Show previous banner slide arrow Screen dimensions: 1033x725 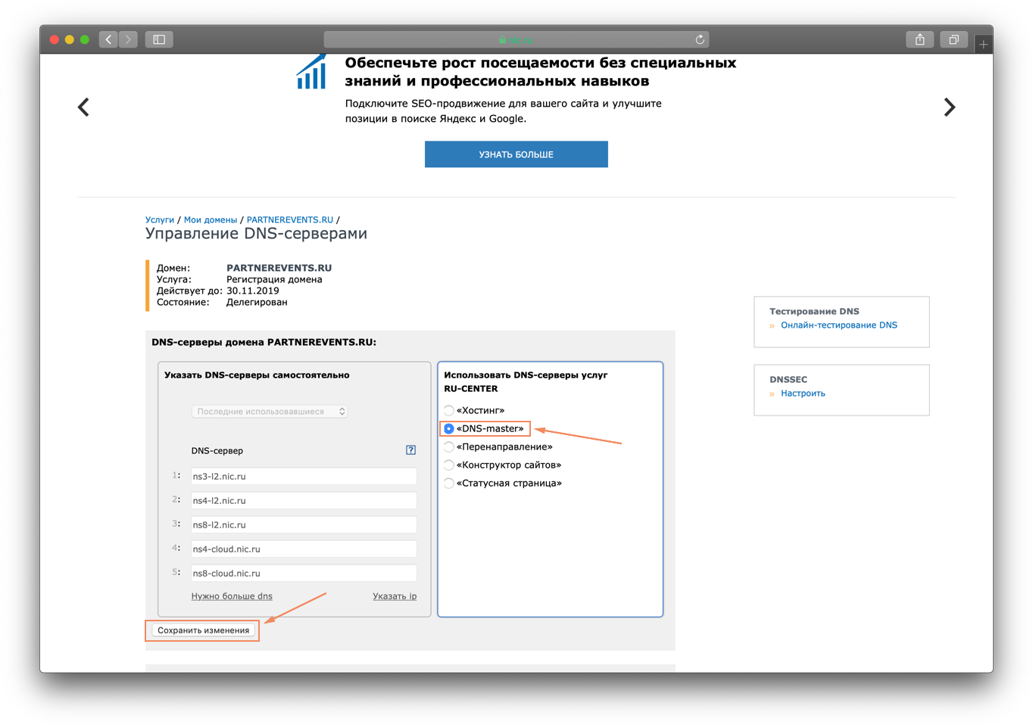point(83,107)
